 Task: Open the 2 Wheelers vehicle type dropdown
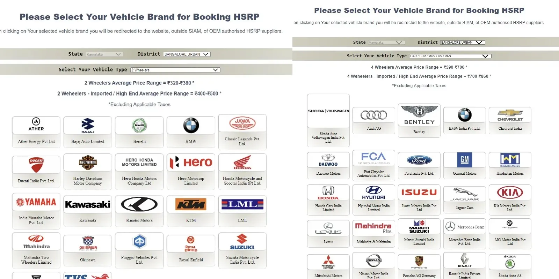175,70
